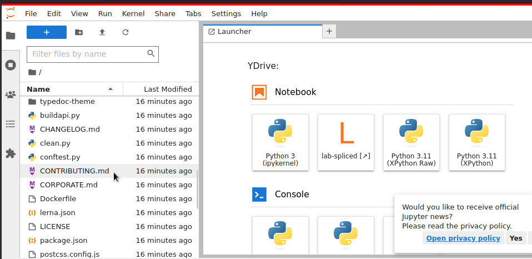Refresh the file browser listing
Screen dimensions: 532x259
[126, 32]
